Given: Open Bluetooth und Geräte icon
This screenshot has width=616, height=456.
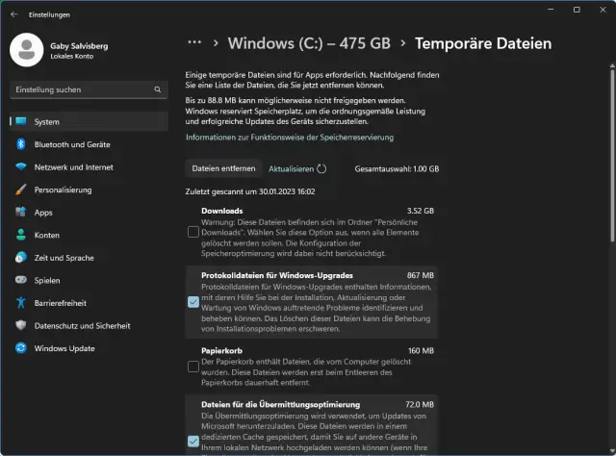Looking at the screenshot, I should click(20, 144).
